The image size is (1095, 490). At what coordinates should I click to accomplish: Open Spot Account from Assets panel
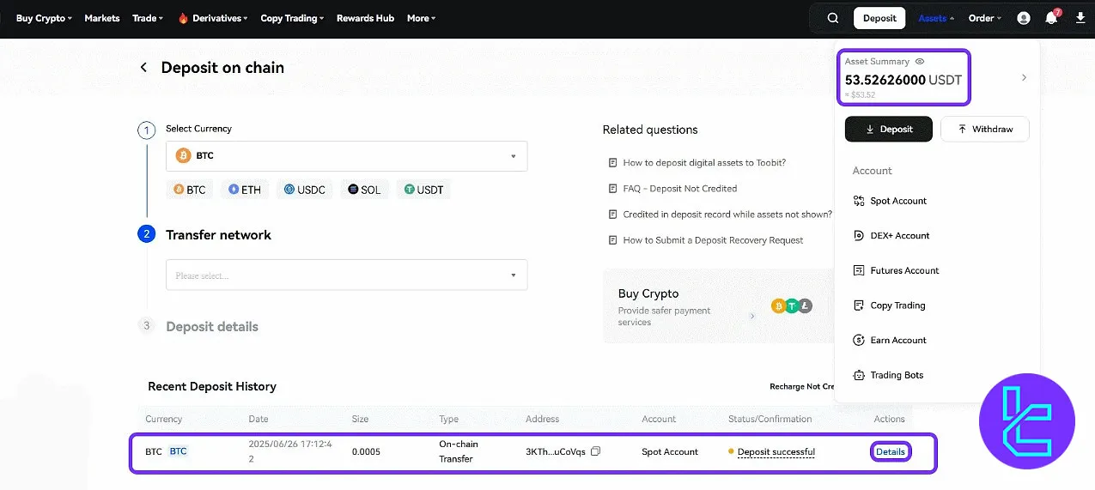point(890,201)
